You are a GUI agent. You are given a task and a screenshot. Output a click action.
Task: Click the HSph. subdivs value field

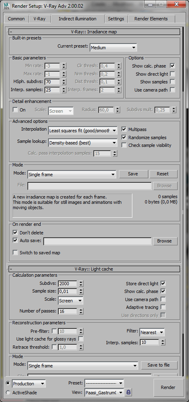click(x=52, y=82)
